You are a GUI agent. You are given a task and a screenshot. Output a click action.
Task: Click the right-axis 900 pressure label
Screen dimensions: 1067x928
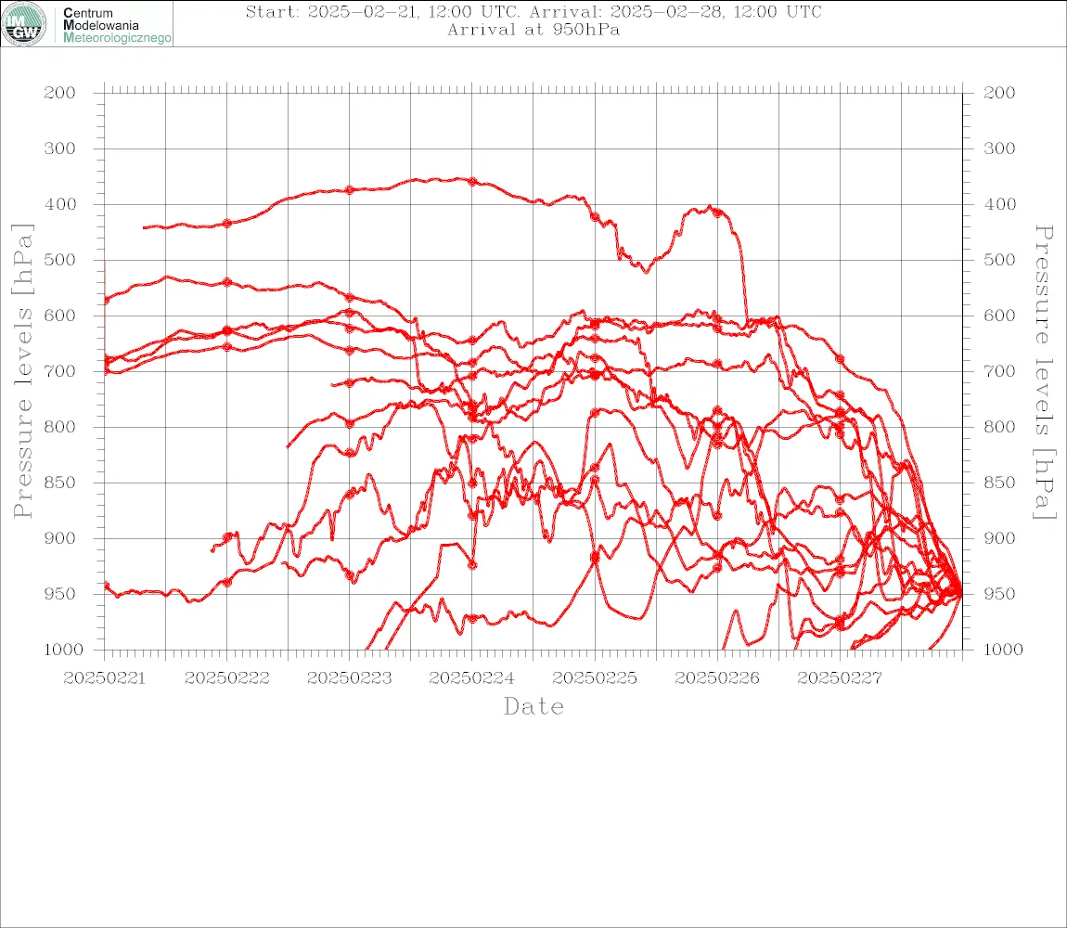tap(999, 538)
